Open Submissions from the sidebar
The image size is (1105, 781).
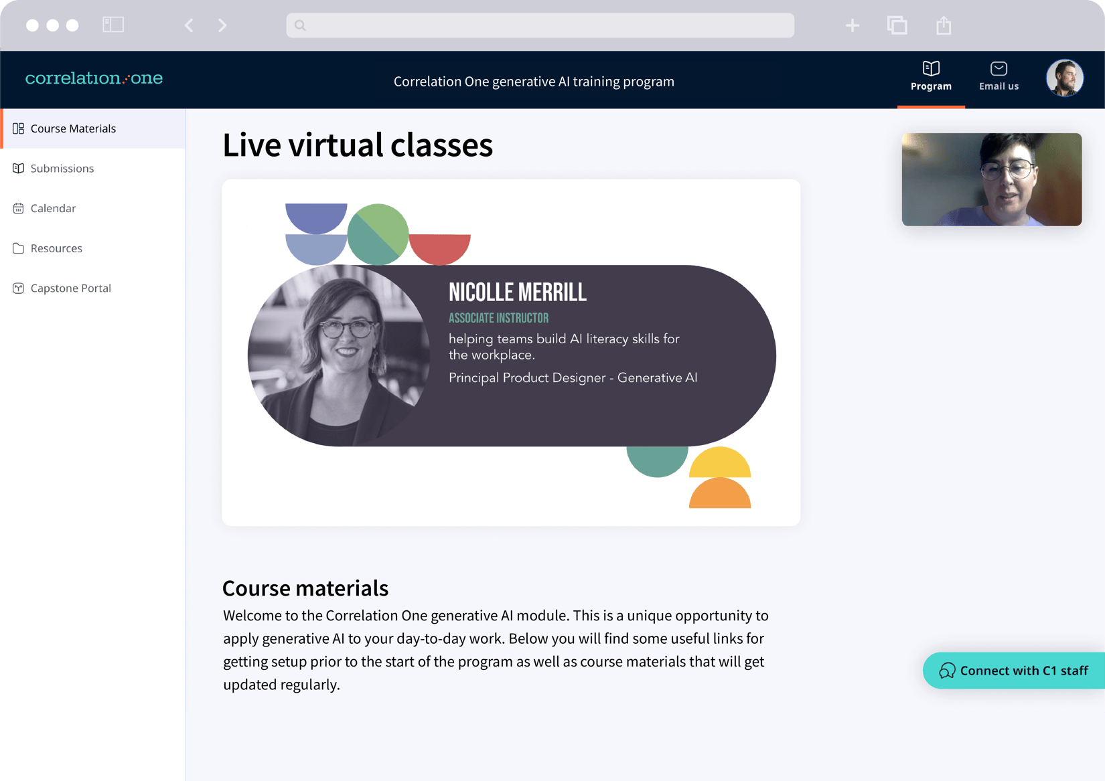click(x=62, y=169)
